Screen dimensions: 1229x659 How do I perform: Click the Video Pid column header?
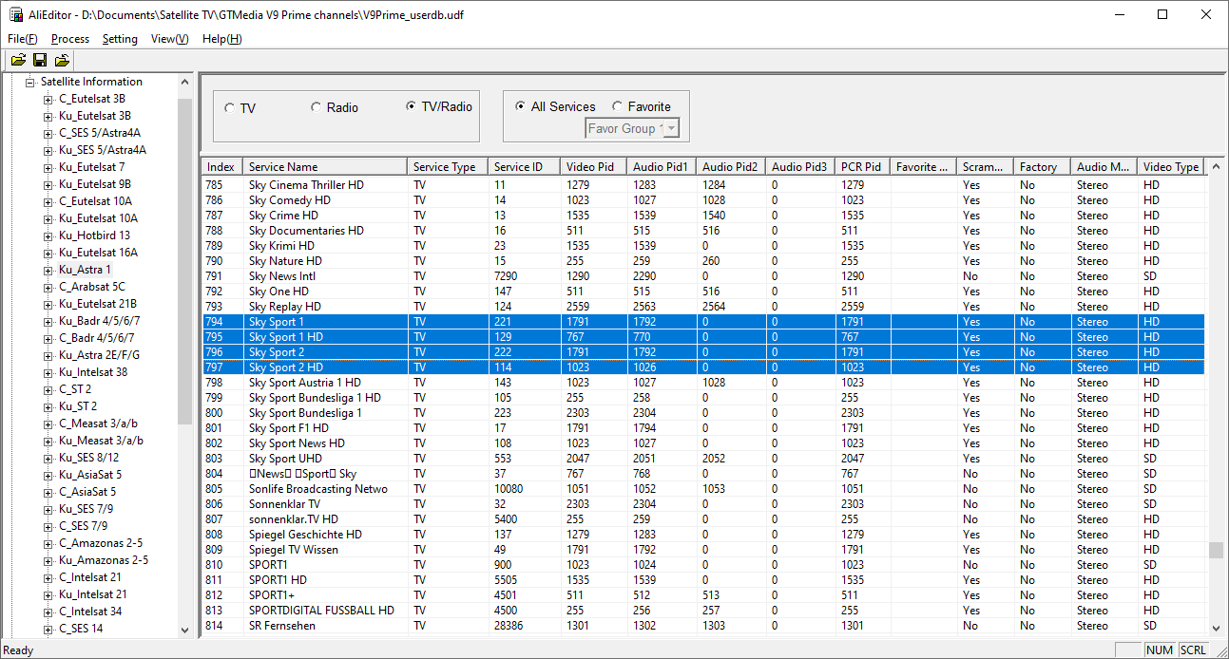coord(594,167)
